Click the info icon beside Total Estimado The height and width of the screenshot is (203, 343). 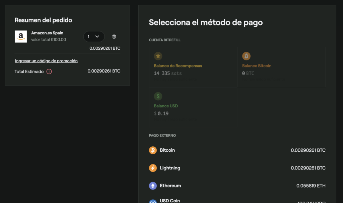[49, 71]
